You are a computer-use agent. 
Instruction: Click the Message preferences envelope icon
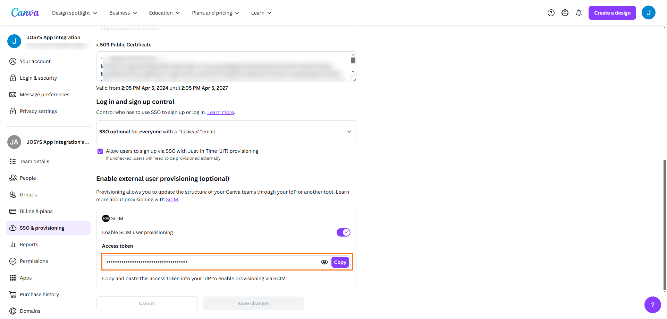coord(13,95)
